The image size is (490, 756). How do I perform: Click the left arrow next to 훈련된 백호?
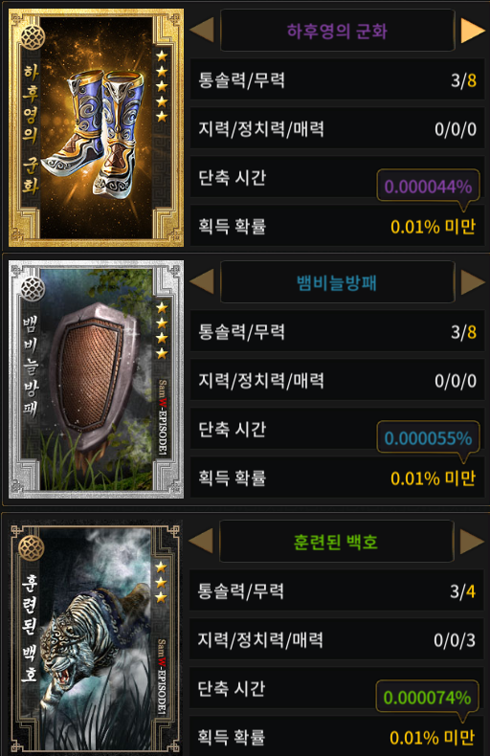tap(202, 541)
